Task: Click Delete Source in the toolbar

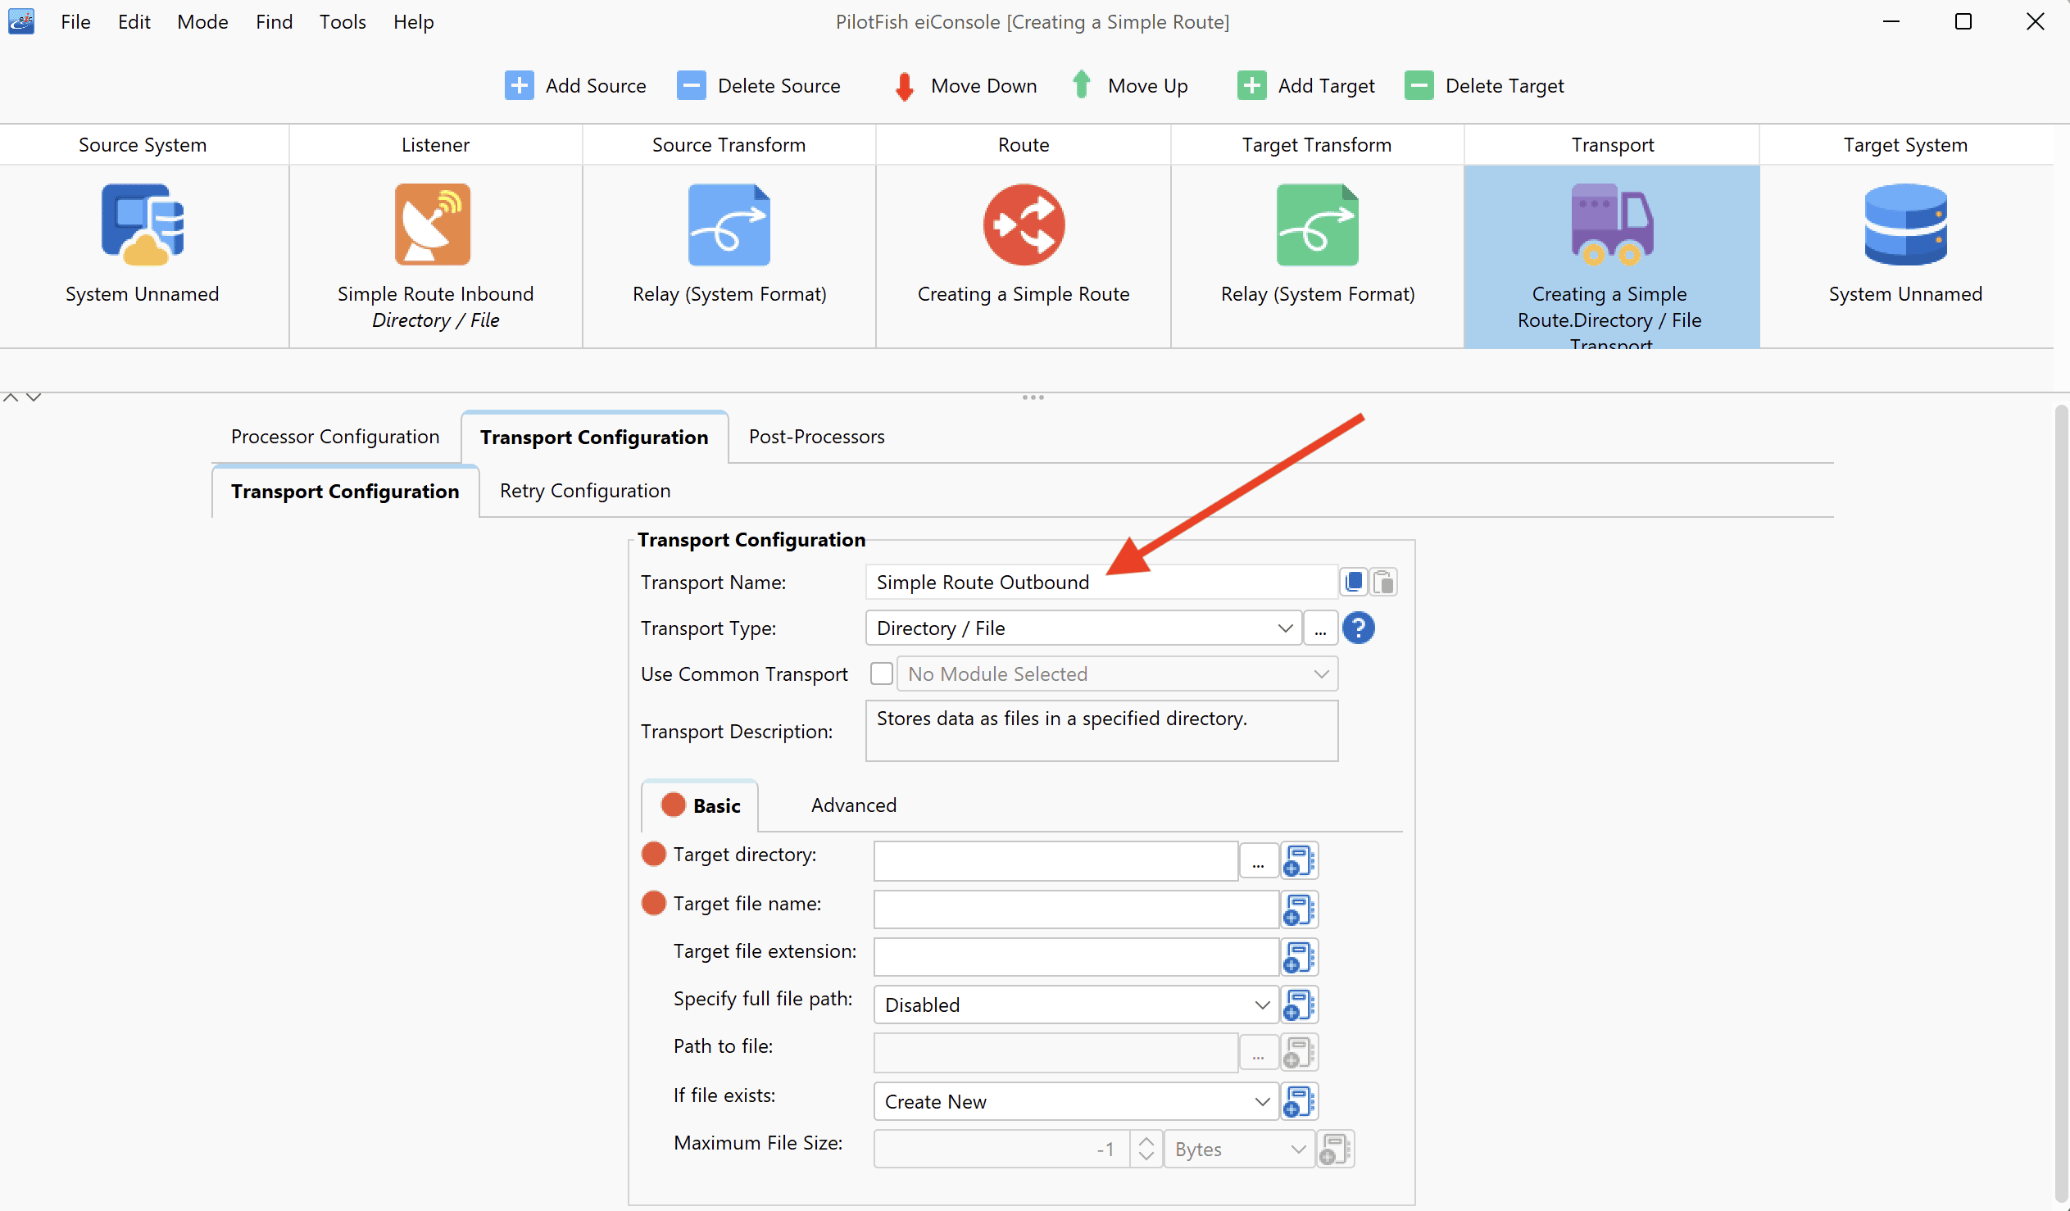Action: (x=758, y=85)
